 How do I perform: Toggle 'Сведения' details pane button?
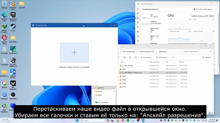[207, 57]
